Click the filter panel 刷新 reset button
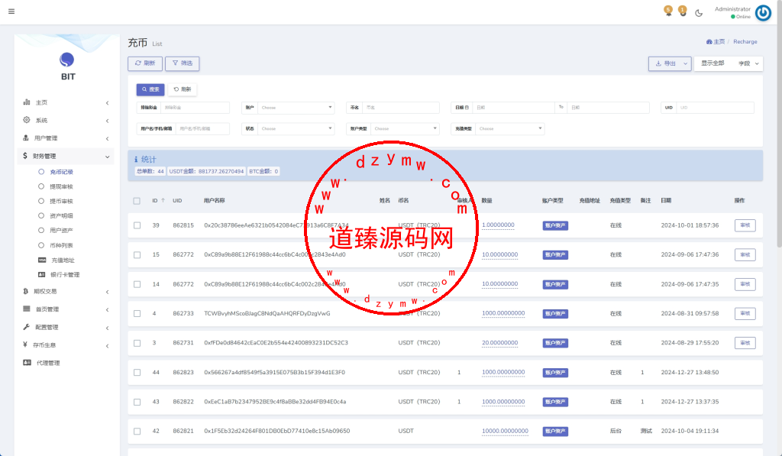 click(183, 89)
